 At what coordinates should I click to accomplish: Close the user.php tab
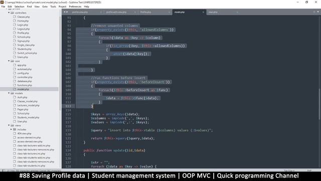click(237, 12)
